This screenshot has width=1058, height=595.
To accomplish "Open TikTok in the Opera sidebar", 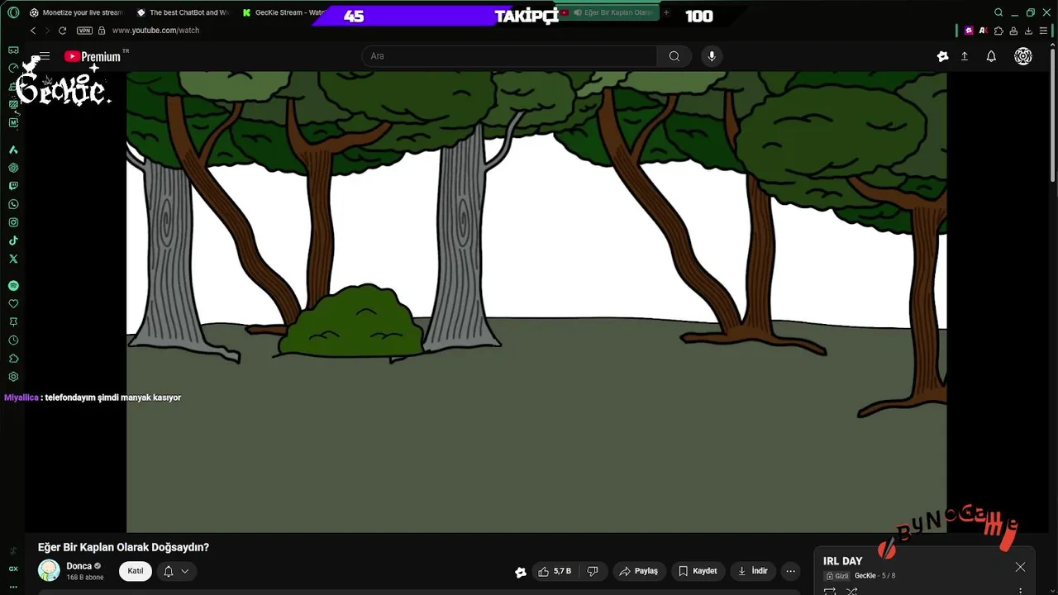I will 13,240.
